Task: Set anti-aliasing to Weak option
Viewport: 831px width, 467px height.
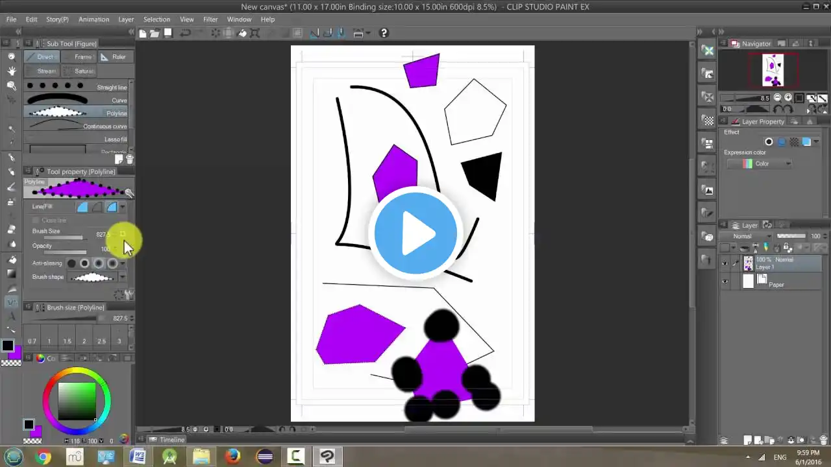Action: click(x=85, y=263)
